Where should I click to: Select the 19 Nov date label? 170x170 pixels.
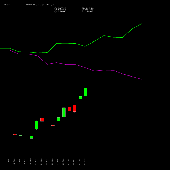coord(25,161)
